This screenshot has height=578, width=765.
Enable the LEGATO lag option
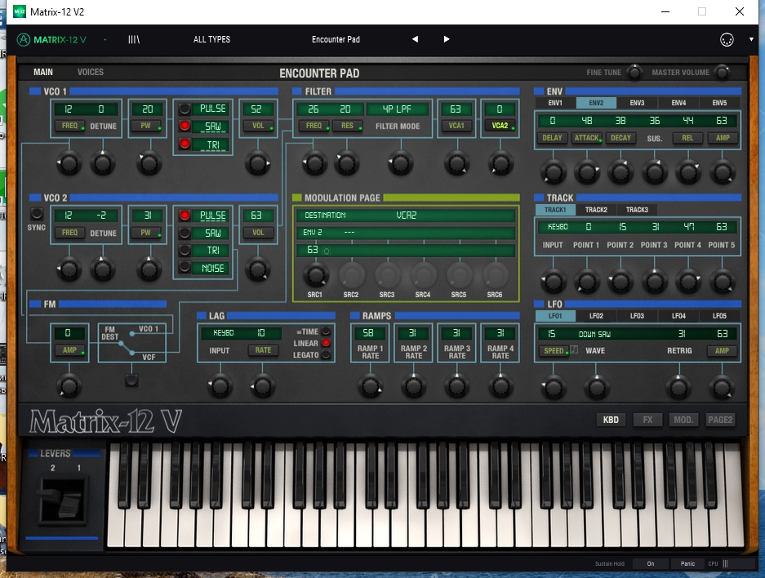pyautogui.click(x=326, y=354)
